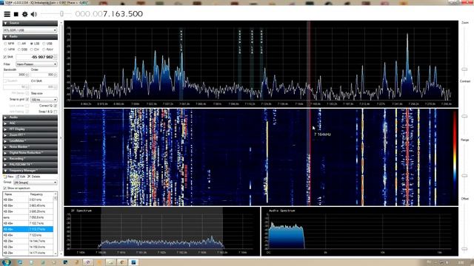Click the Order value field
This screenshot has width=474, height=266.
coord(44,75)
